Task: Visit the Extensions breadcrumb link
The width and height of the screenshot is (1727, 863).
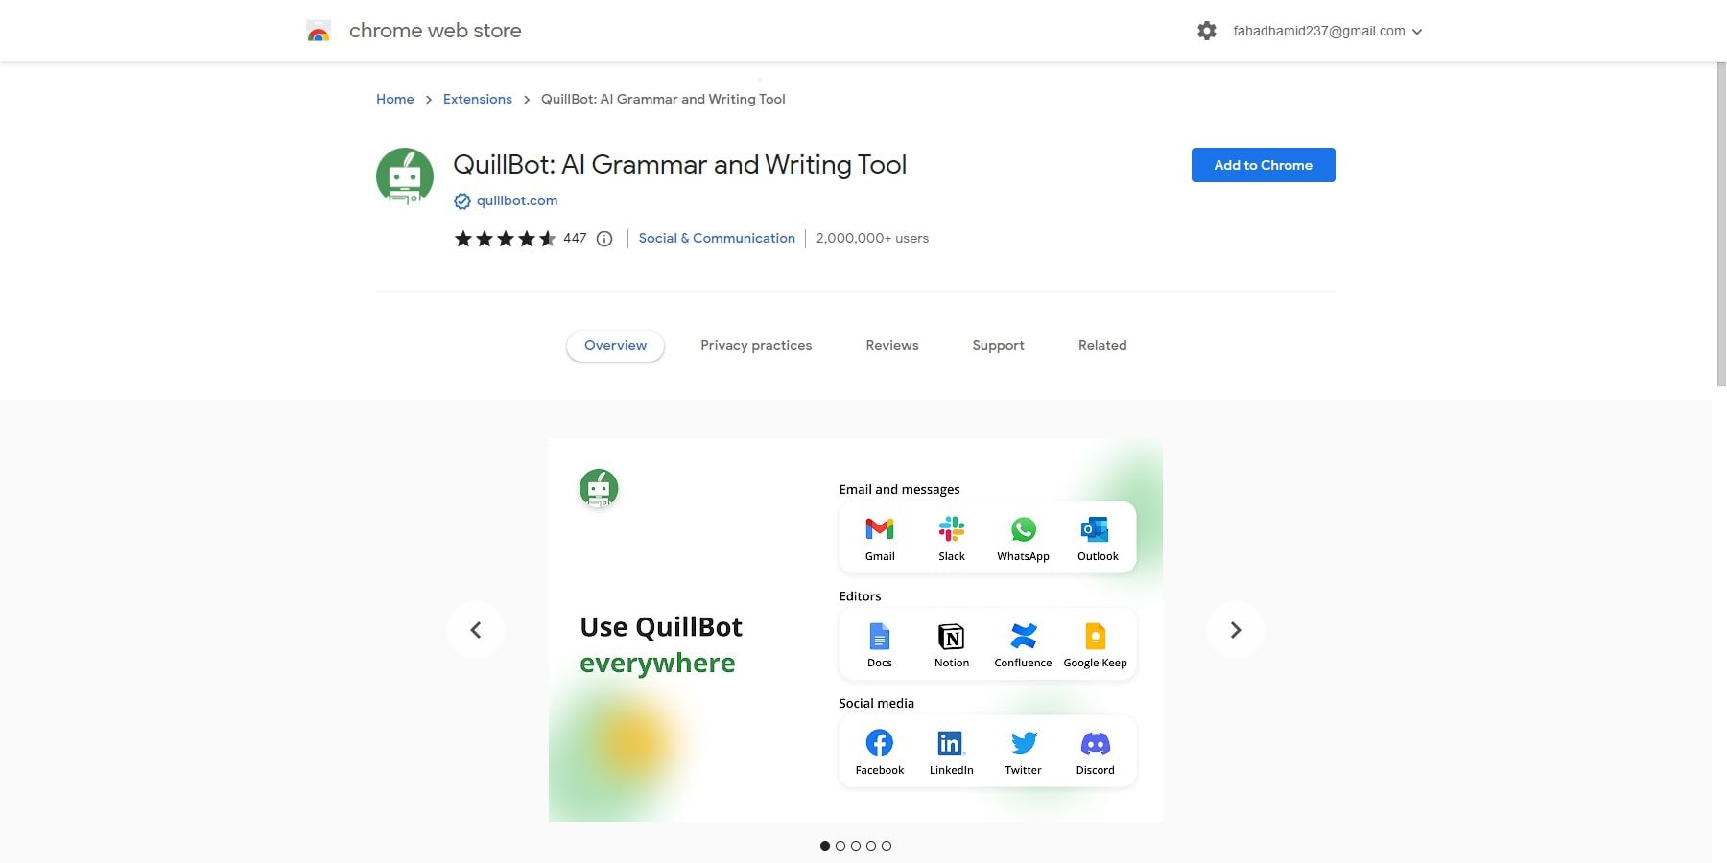Action: coord(477,99)
